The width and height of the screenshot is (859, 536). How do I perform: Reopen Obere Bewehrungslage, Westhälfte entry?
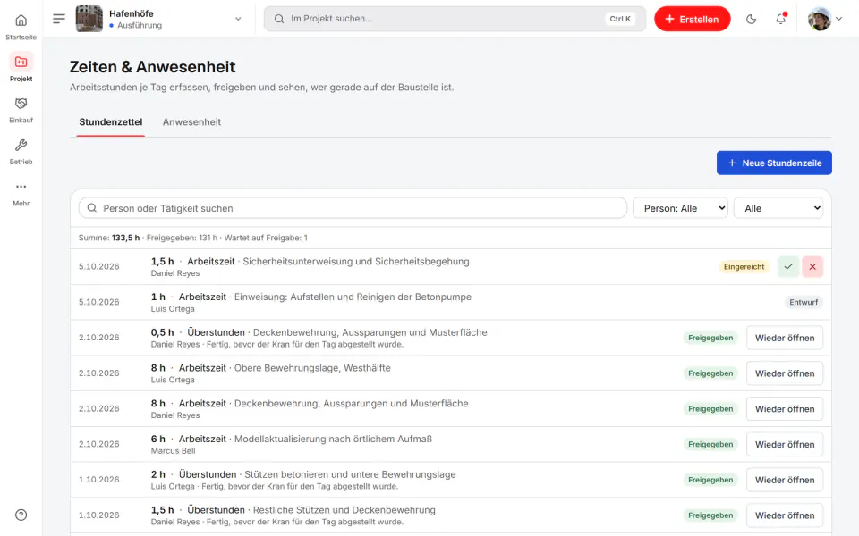785,373
